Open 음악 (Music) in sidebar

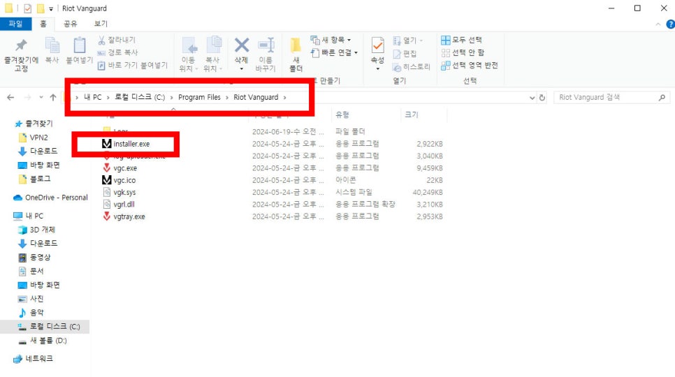click(31, 313)
